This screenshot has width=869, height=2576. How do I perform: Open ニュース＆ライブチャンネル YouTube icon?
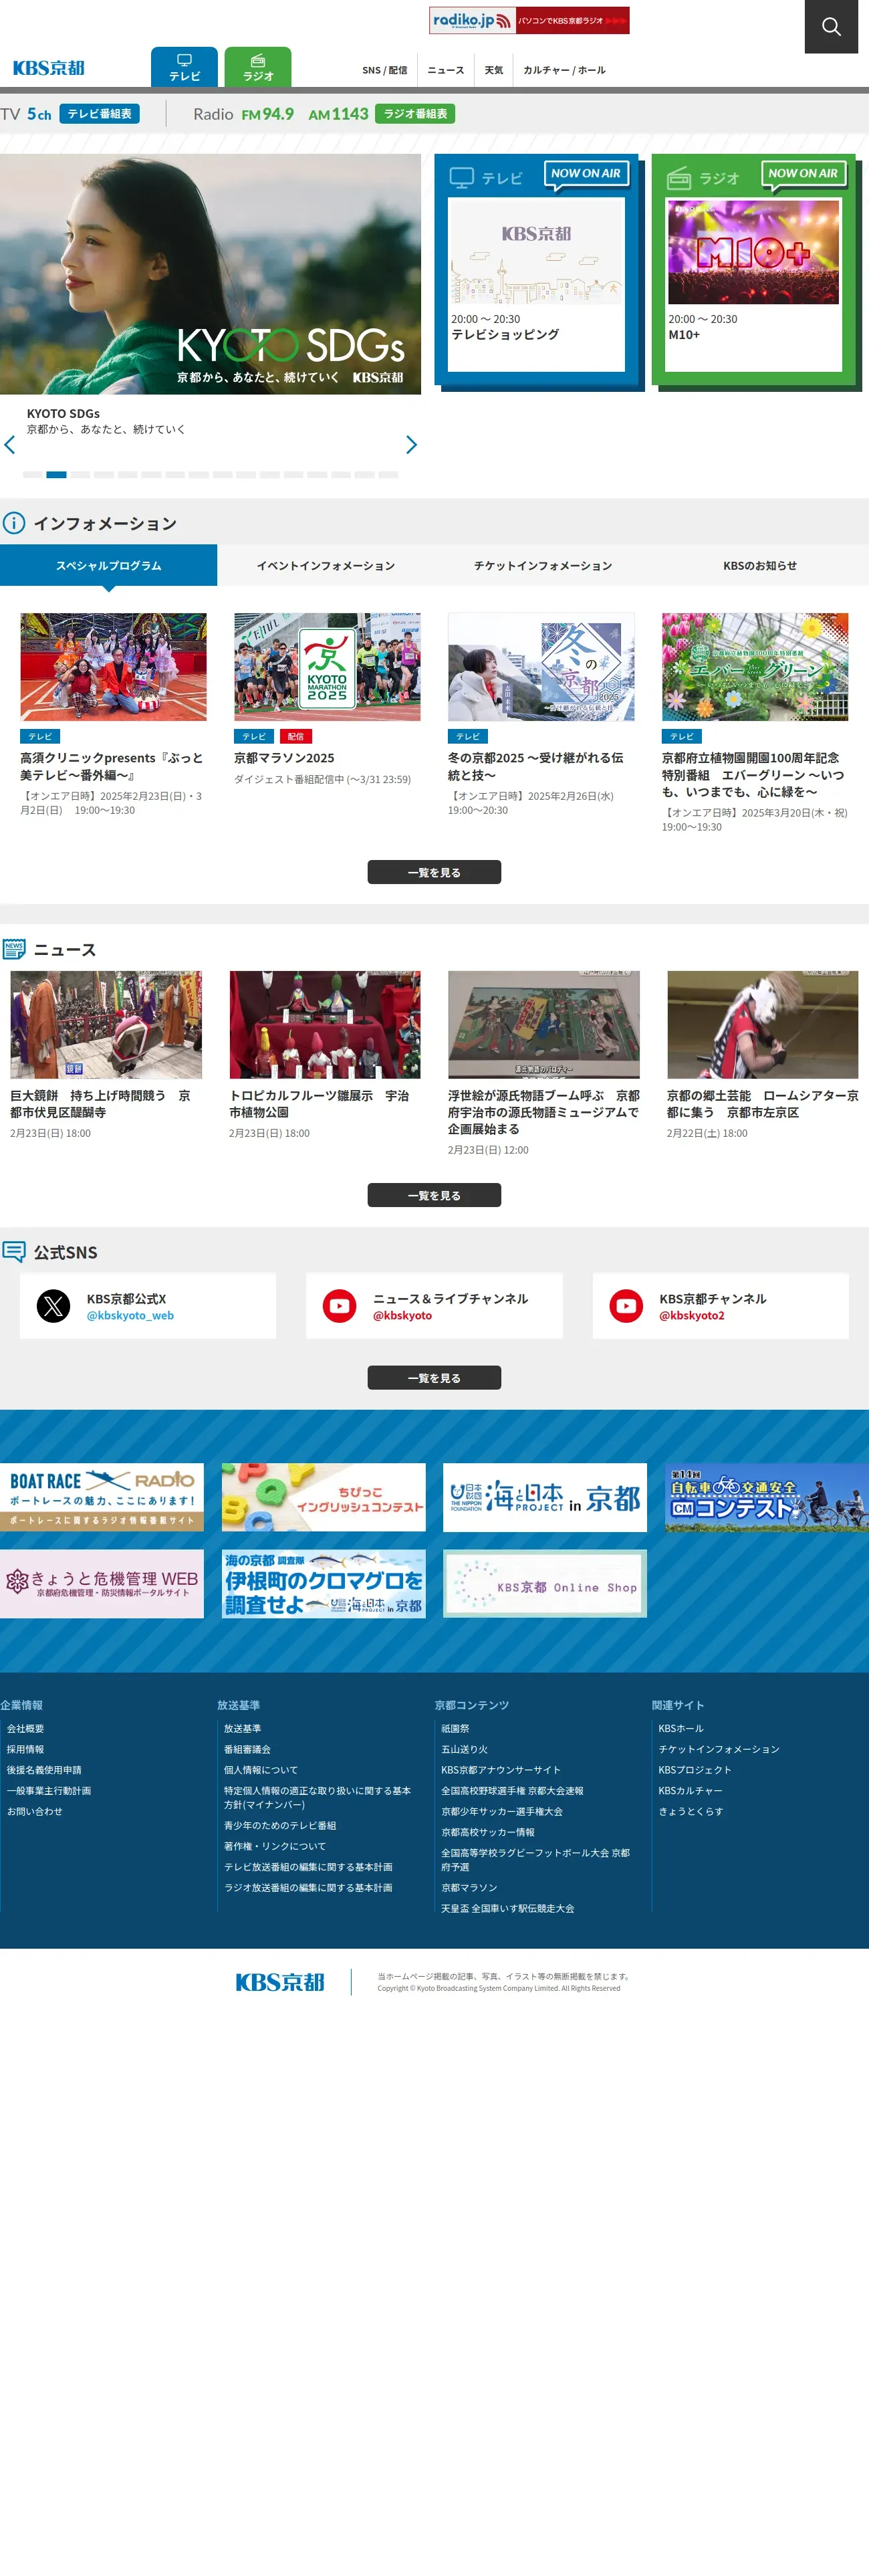tap(340, 1306)
